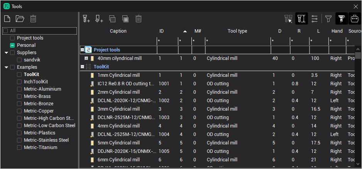The height and width of the screenshot is (169, 362).
Task: Click the new tool library icon
Action: [x=7, y=19]
